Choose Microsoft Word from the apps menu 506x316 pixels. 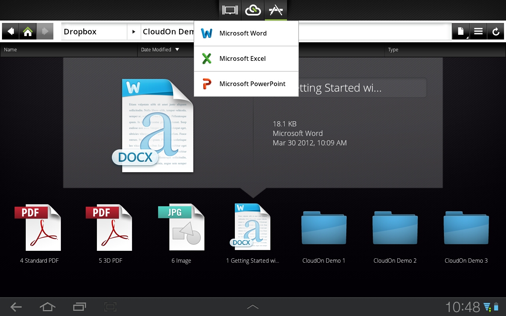click(246, 34)
